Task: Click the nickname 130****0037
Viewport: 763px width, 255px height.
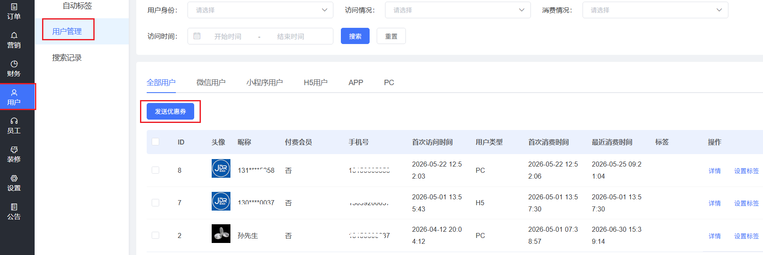Action: point(256,203)
